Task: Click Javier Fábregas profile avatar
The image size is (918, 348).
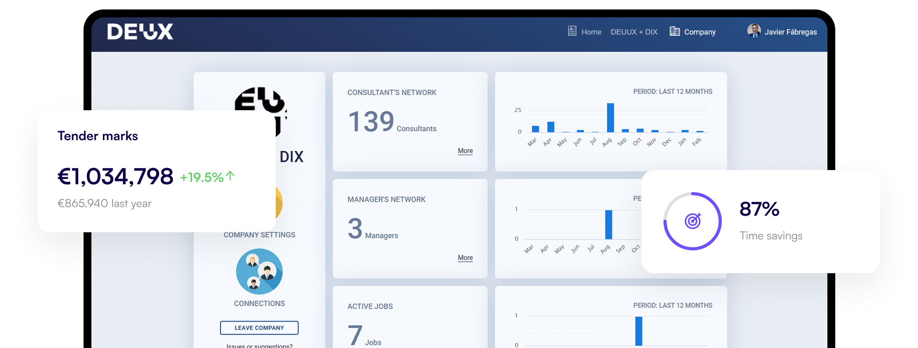Action: pyautogui.click(x=754, y=31)
